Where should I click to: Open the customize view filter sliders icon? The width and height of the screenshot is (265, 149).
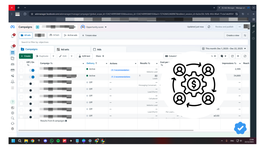coord(245,35)
